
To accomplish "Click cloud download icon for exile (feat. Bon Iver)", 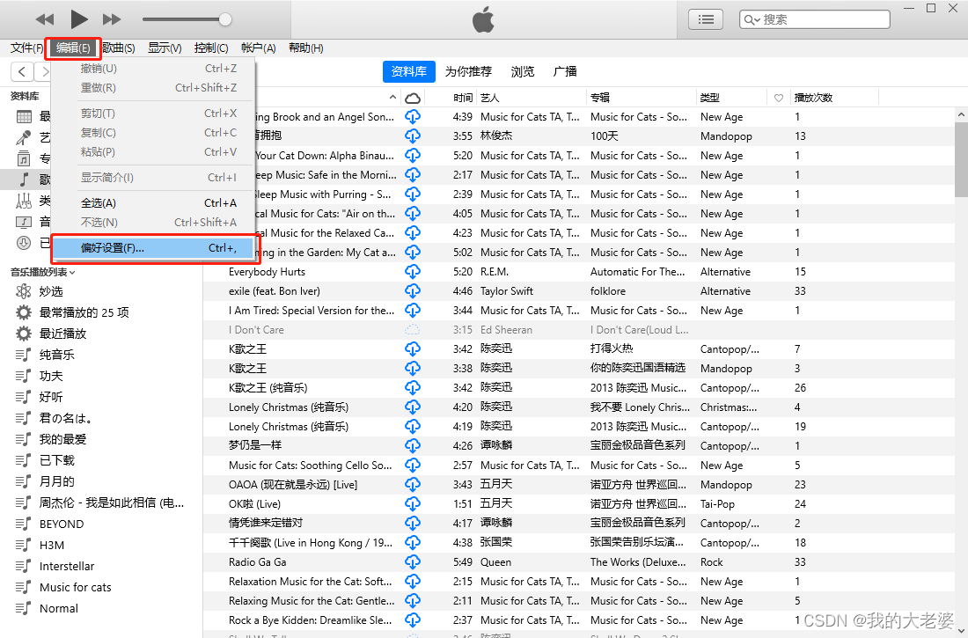I will 413,291.
